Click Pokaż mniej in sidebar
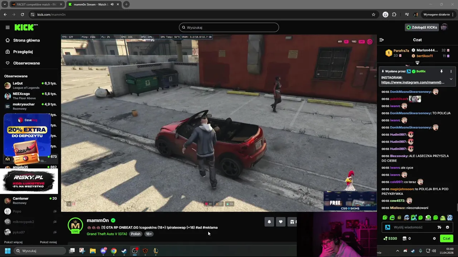 (x=48, y=242)
